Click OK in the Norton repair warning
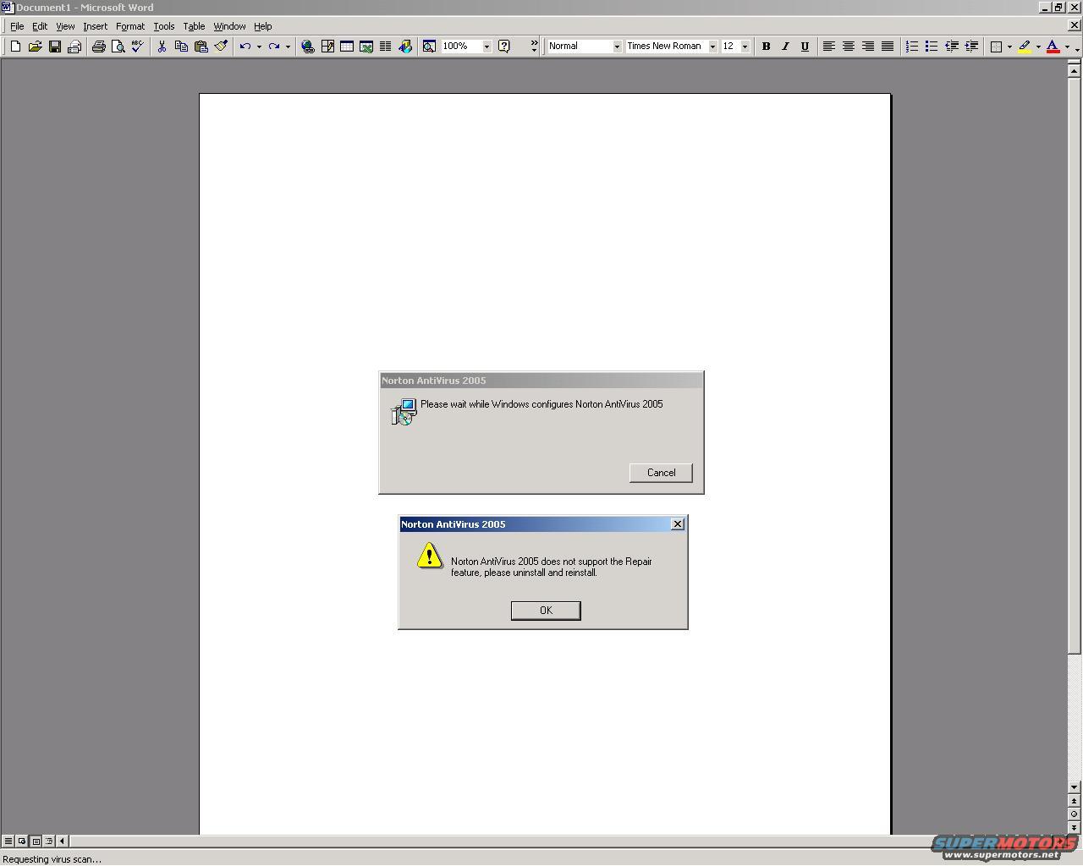The height and width of the screenshot is (866, 1083). (x=546, y=611)
